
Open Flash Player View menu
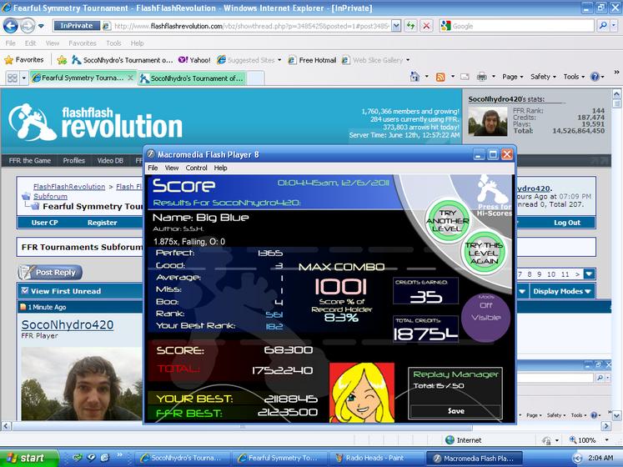[172, 168]
